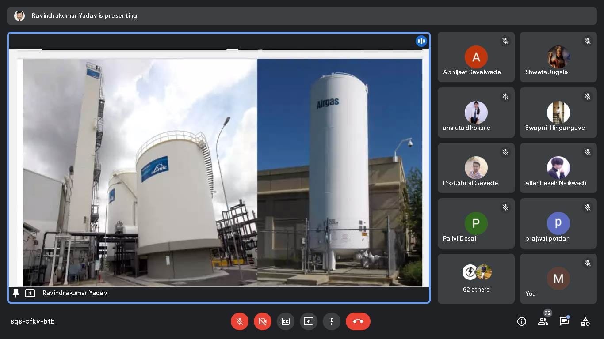Click the presenter avatar in the top banner
Screen dimensions: 604x339
coord(19,16)
